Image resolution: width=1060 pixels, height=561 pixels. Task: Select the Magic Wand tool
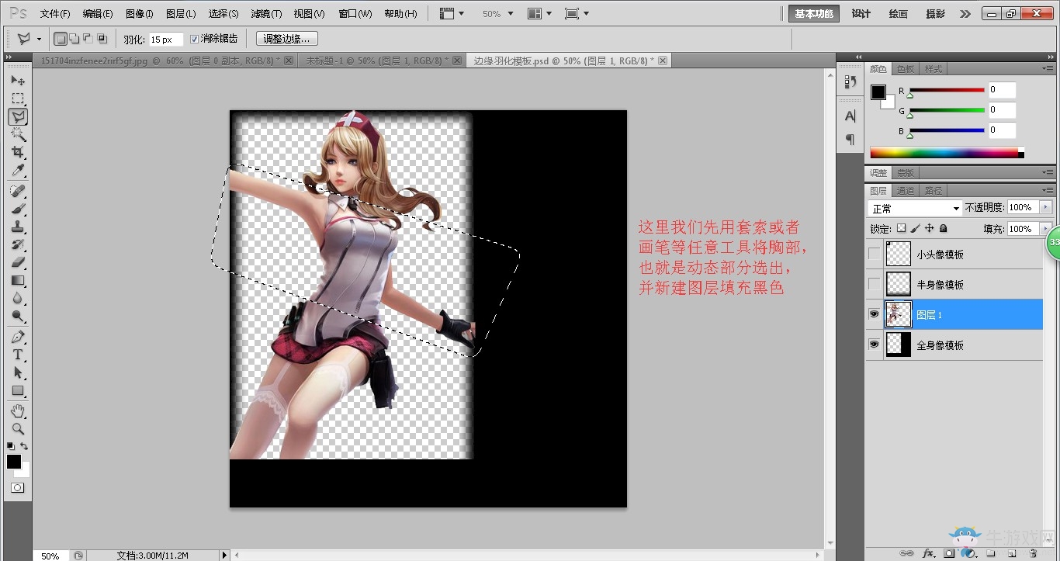click(18, 134)
